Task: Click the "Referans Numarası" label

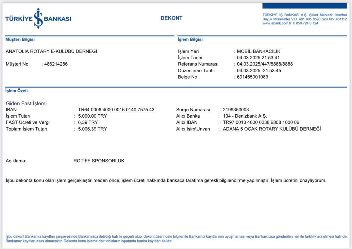Action: pos(198,64)
